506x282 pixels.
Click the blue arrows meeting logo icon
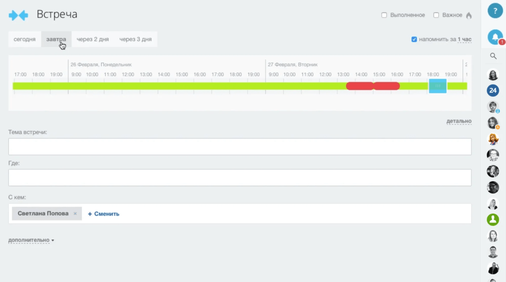pos(18,15)
